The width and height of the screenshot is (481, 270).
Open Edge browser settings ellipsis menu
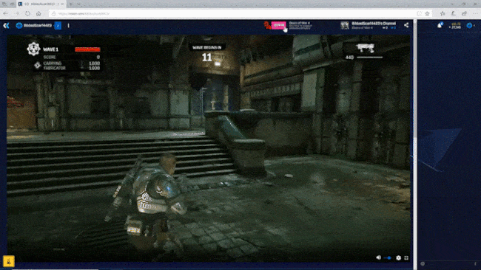point(475,13)
